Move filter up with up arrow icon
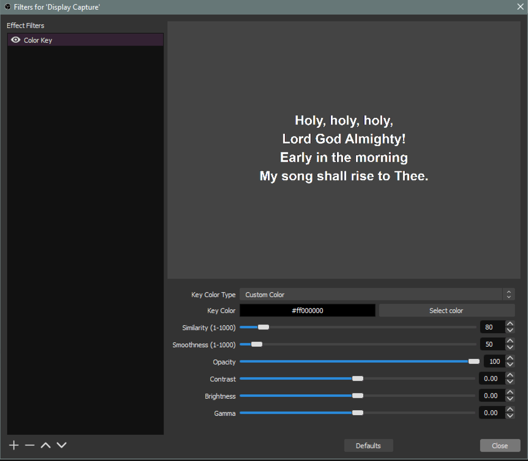Screen dimensions: 528x461 46,445
